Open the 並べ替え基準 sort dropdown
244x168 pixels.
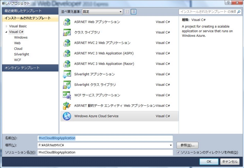[x=102, y=12]
